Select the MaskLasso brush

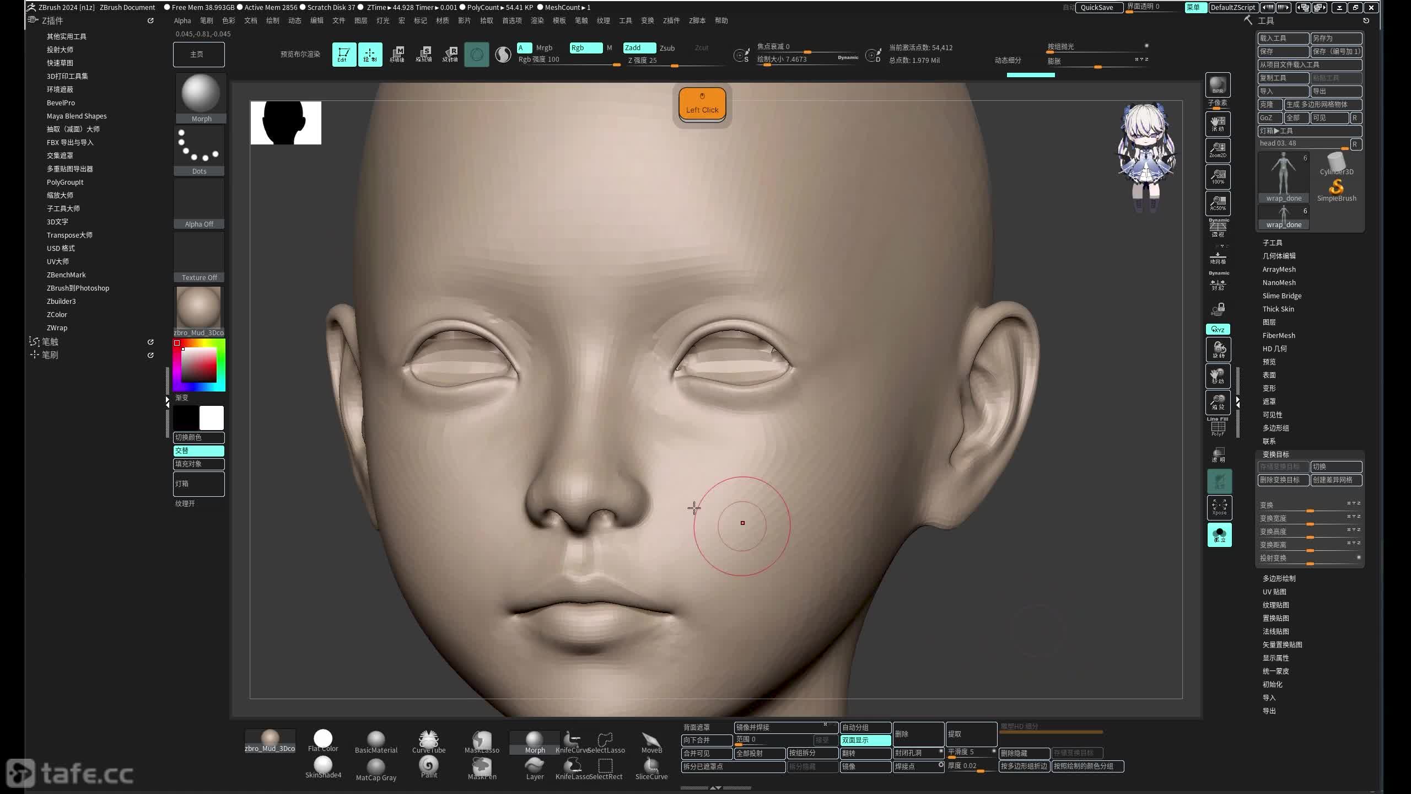coord(482,742)
